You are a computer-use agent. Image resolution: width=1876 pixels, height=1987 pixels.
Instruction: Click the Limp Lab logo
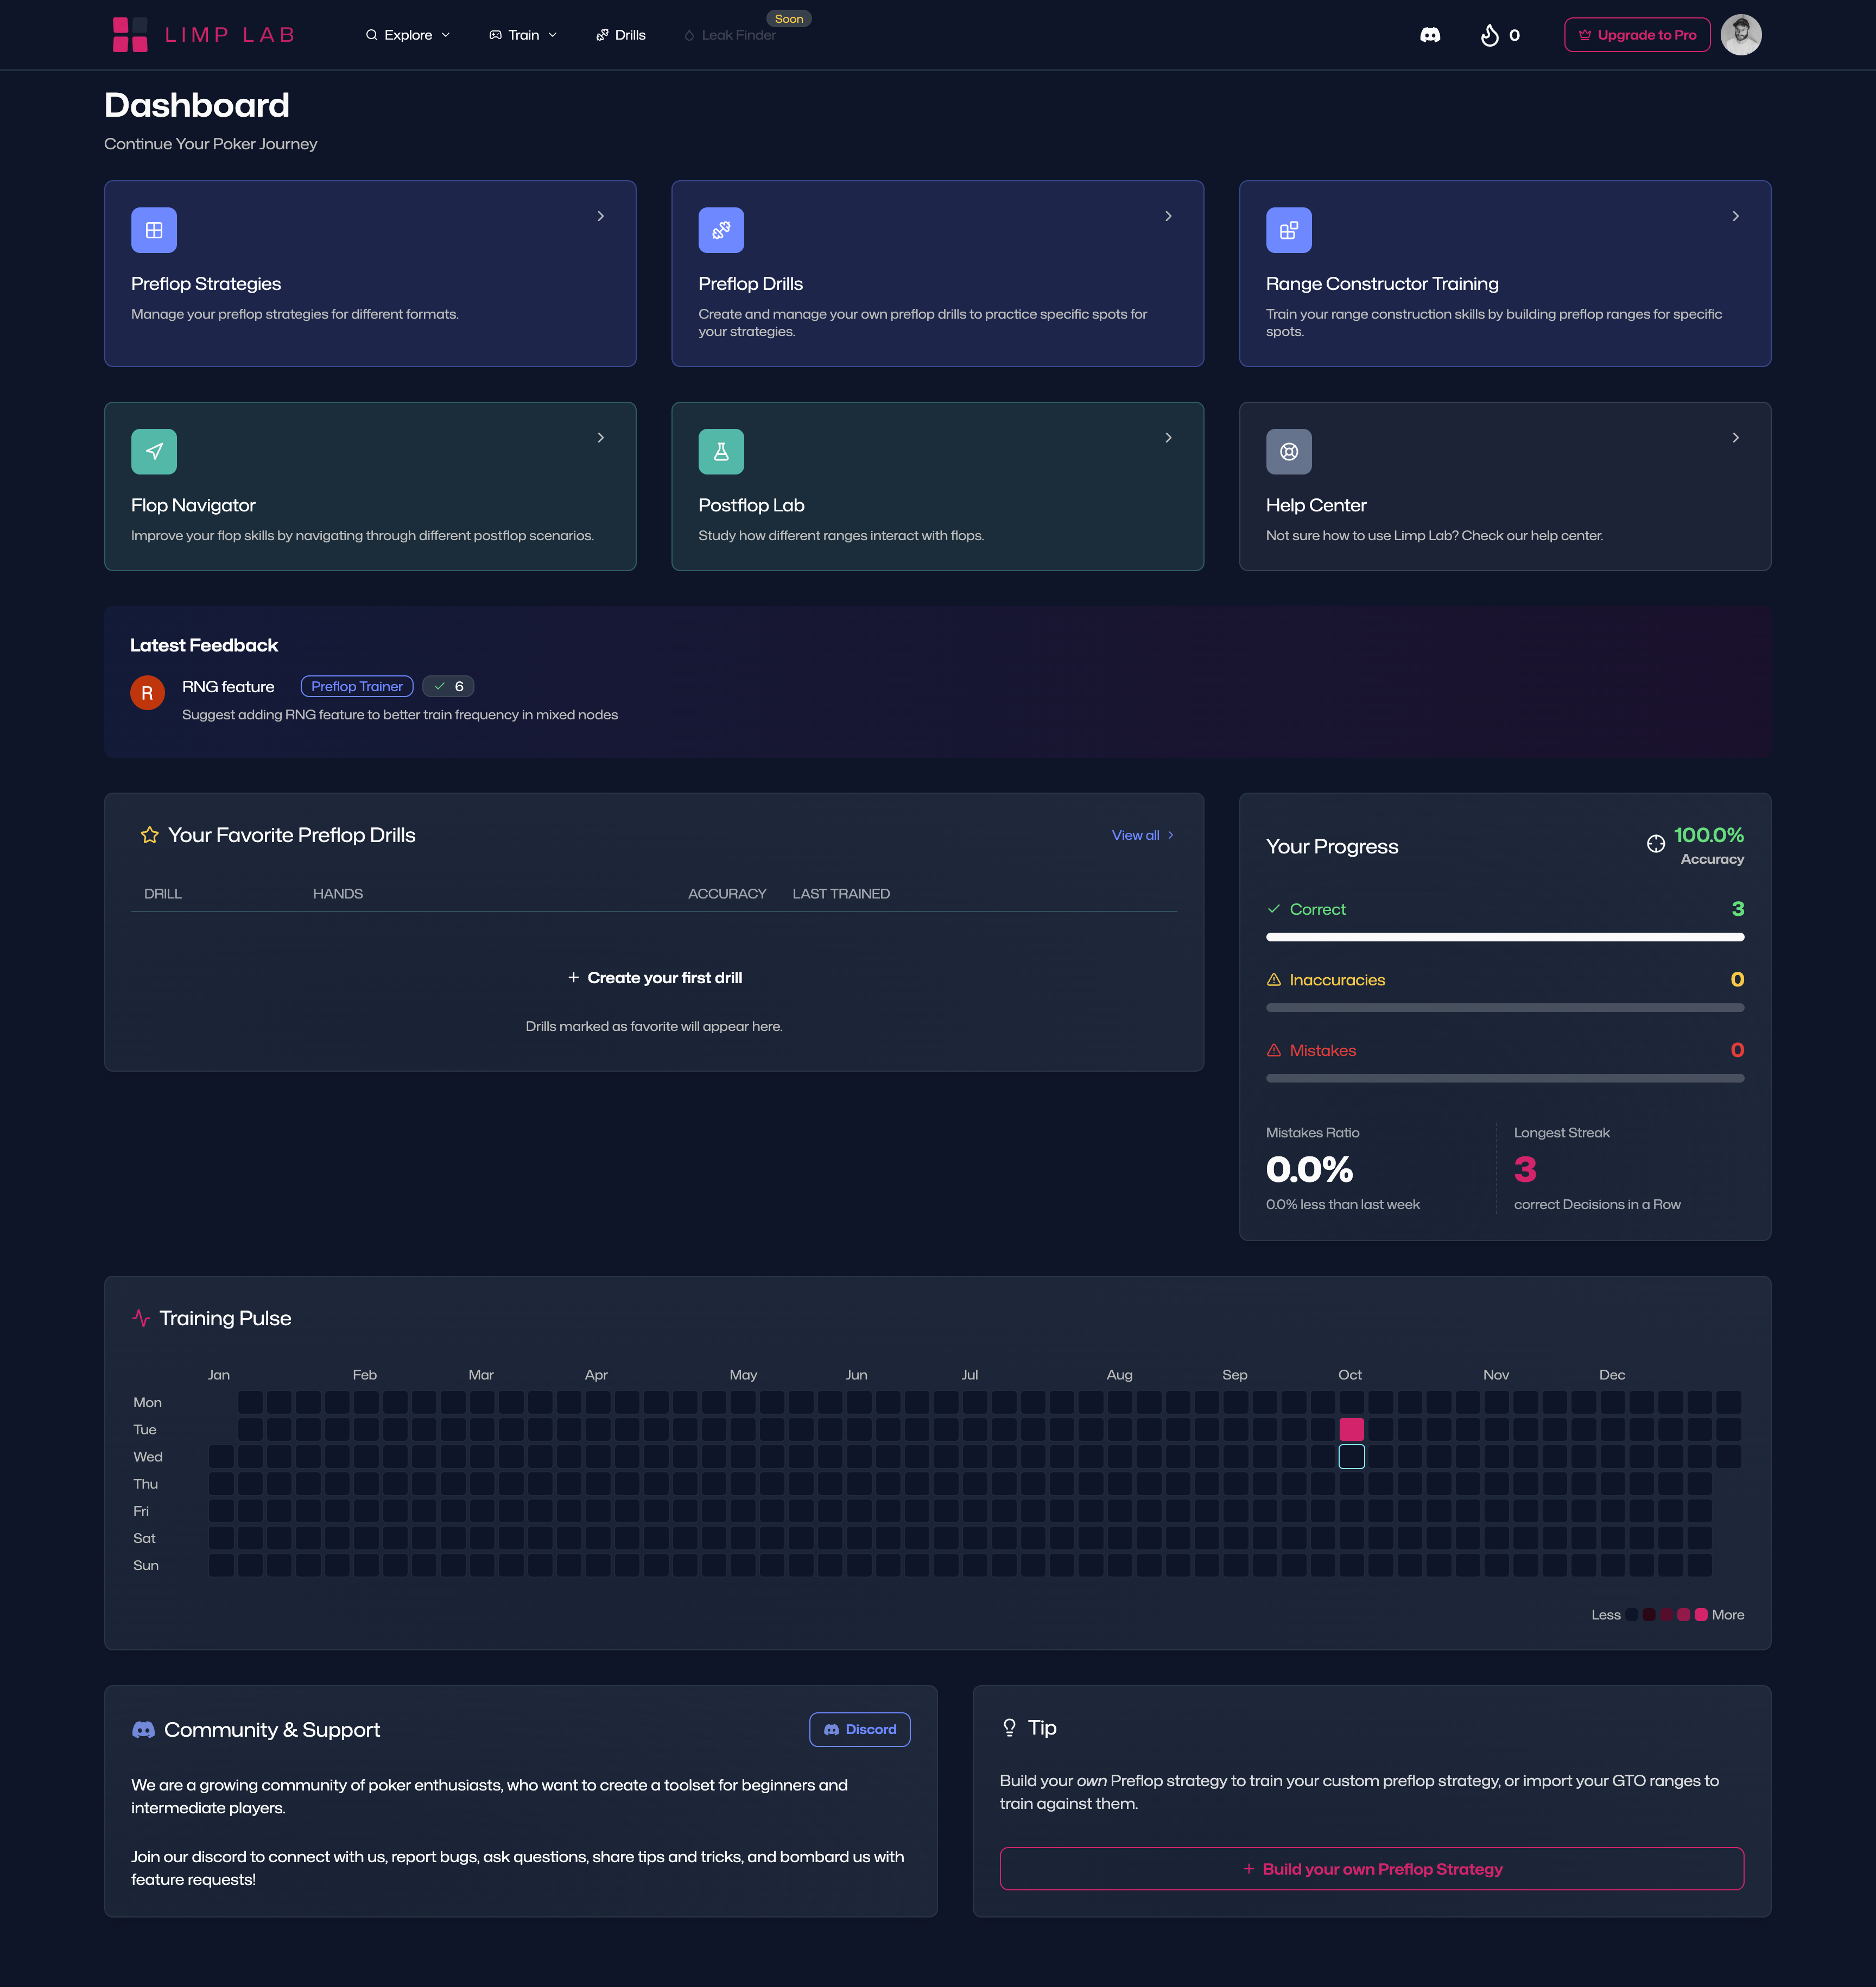click(204, 35)
